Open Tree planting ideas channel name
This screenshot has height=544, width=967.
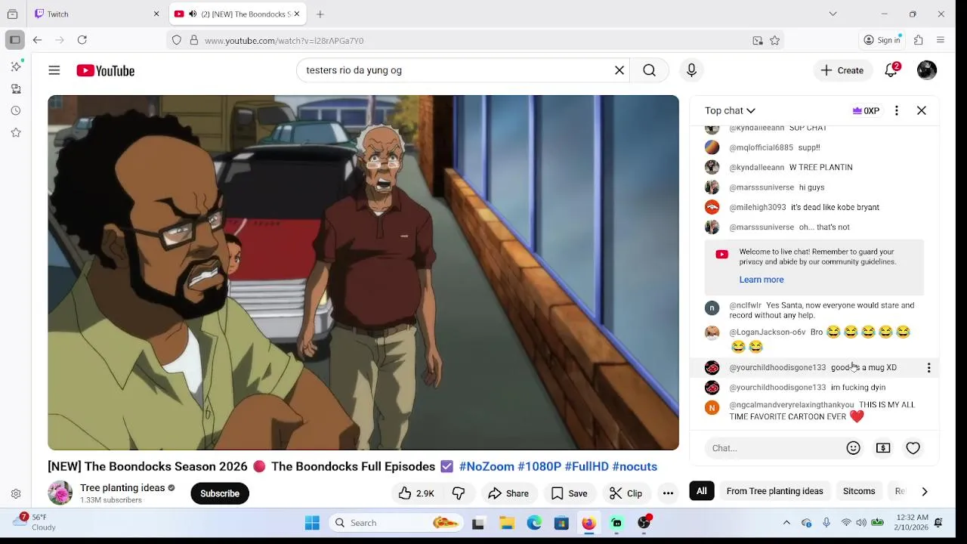point(122,488)
